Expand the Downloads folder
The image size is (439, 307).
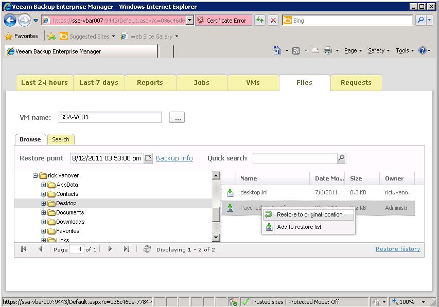(x=43, y=222)
